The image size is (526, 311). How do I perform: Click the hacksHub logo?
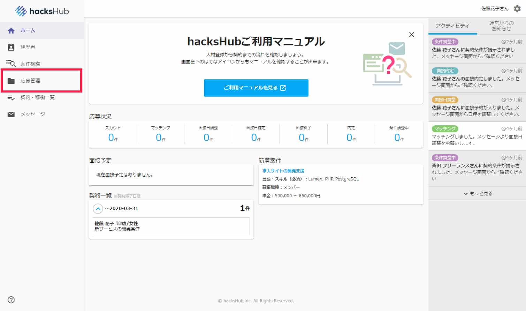point(42,11)
